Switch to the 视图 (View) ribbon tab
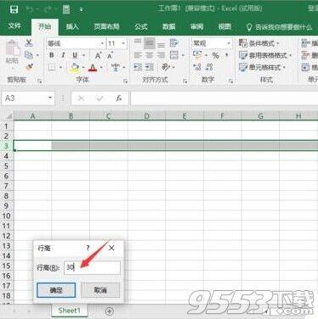This screenshot has width=318, height=319. 224,26
